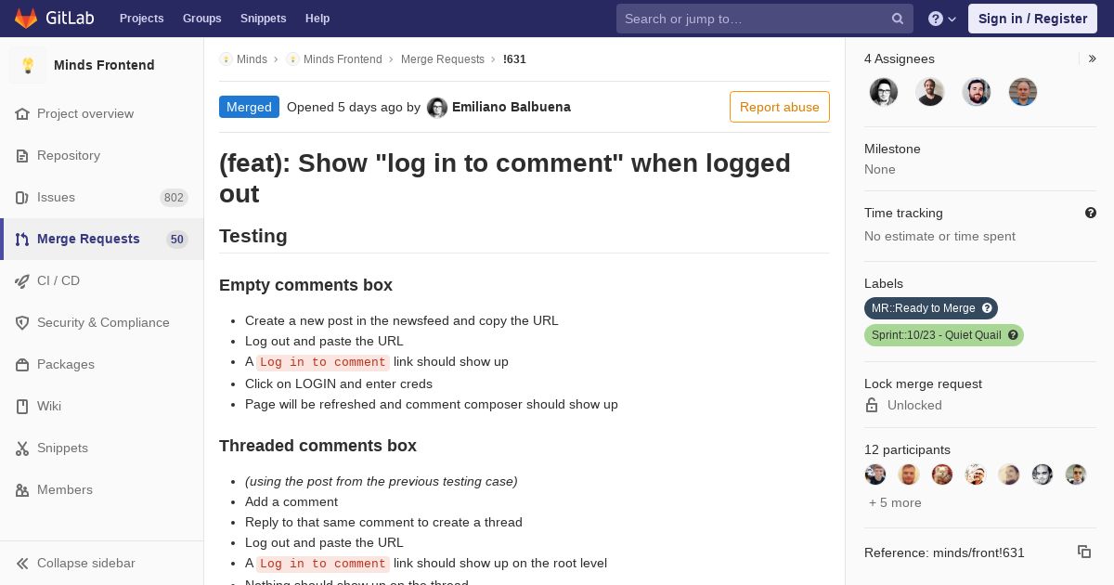1114x585 pixels.
Task: Click the Unlocked padlock icon
Action: pos(872,405)
